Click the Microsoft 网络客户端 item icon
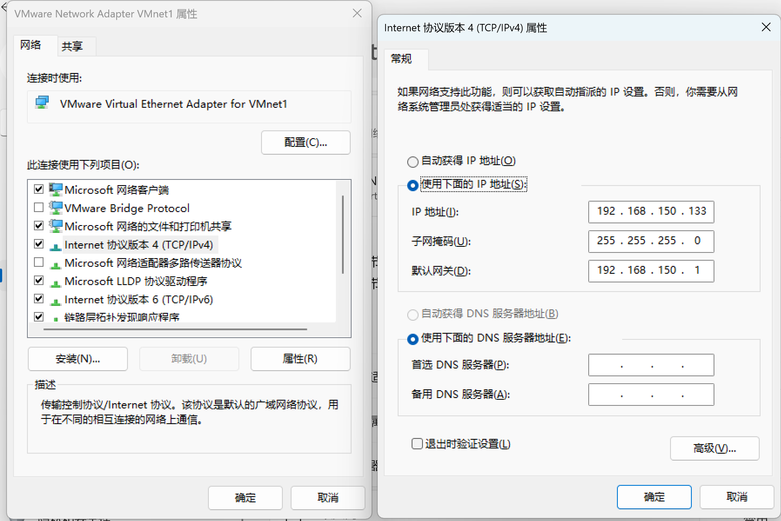Viewport: 781px width, 521px height. [x=55, y=190]
